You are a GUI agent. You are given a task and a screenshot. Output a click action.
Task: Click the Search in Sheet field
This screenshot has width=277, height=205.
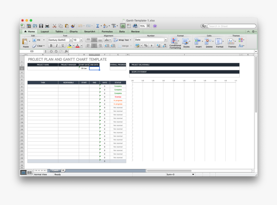click(x=231, y=26)
